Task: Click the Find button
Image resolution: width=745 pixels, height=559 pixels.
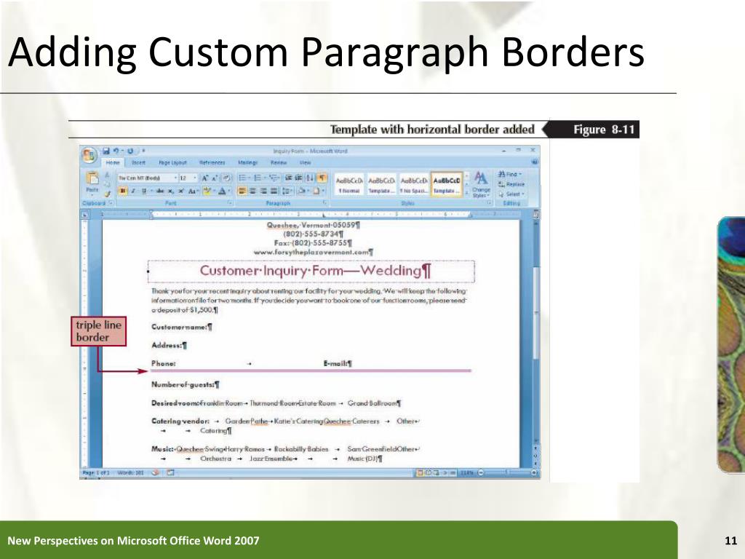Action: click(510, 175)
